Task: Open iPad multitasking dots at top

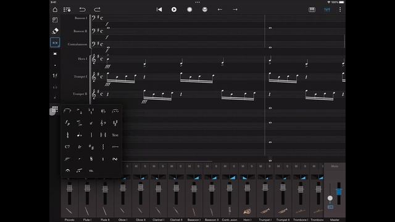Action: [x=197, y=2]
